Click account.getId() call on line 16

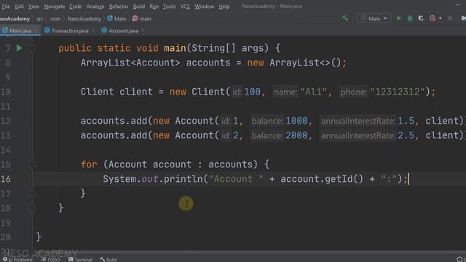pyautogui.click(x=322, y=179)
